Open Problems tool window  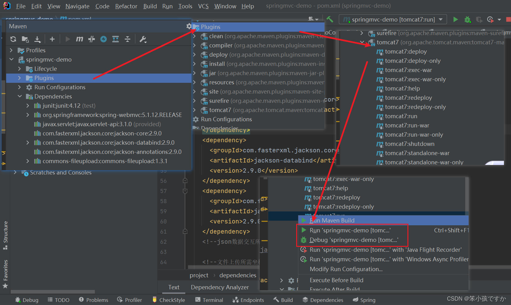click(x=93, y=300)
